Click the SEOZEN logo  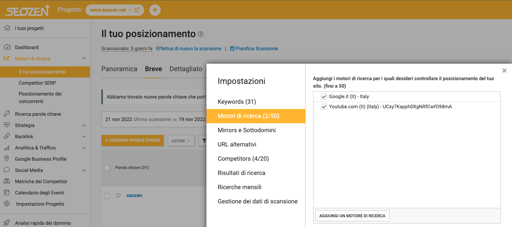pos(27,10)
